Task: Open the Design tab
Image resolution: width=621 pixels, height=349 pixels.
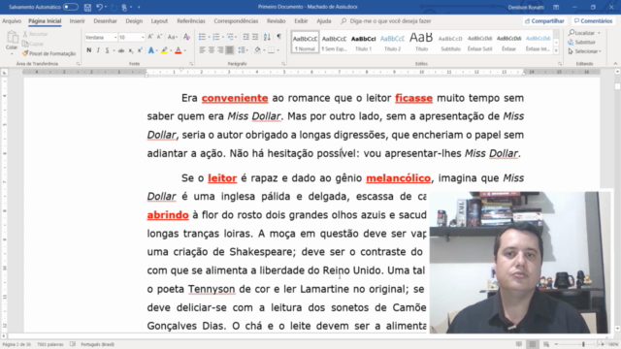Action: click(x=134, y=21)
